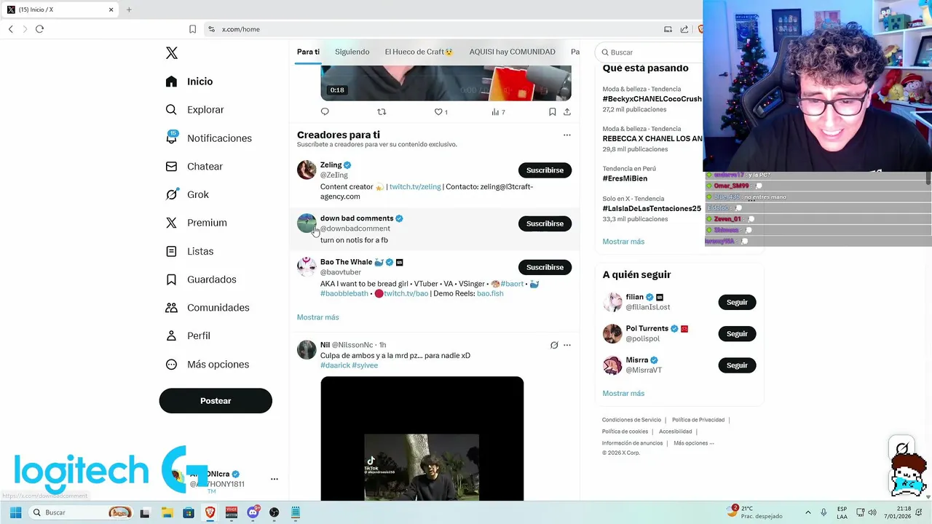The width and height of the screenshot is (932, 524).
Task: Select El Hueco de Craft tab
Action: 419,52
